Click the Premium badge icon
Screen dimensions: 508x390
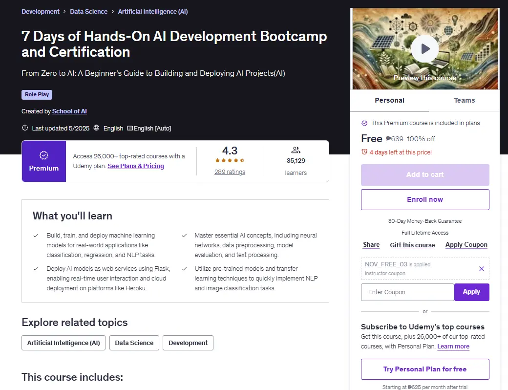44,155
